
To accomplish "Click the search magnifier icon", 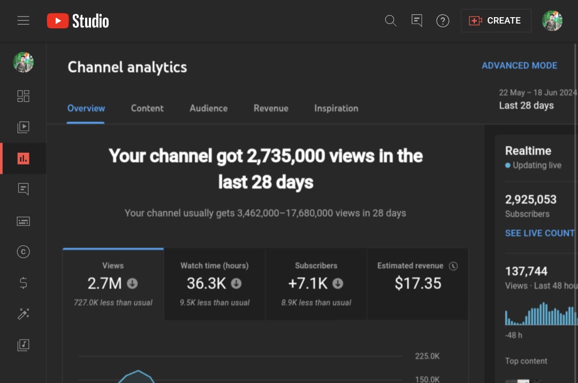I will tap(390, 21).
